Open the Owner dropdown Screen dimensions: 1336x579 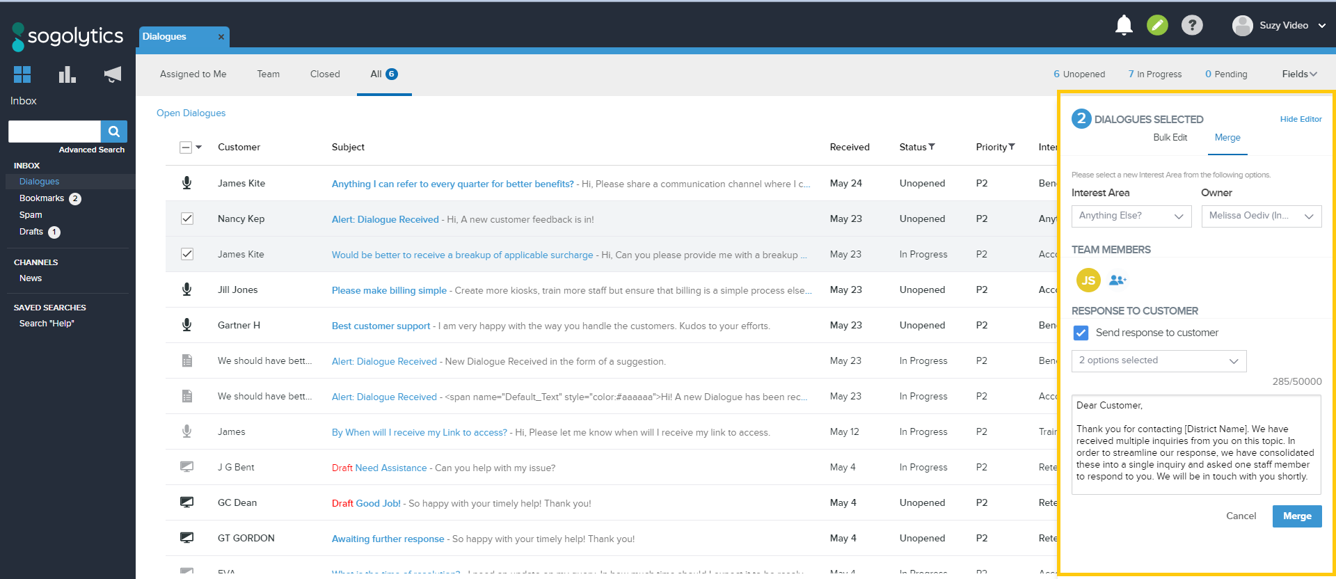[1261, 216]
